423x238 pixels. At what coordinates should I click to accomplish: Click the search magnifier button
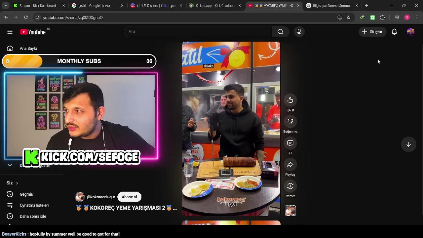tap(280, 32)
